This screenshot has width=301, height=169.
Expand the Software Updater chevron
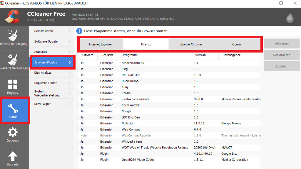pyautogui.click(x=70, y=41)
